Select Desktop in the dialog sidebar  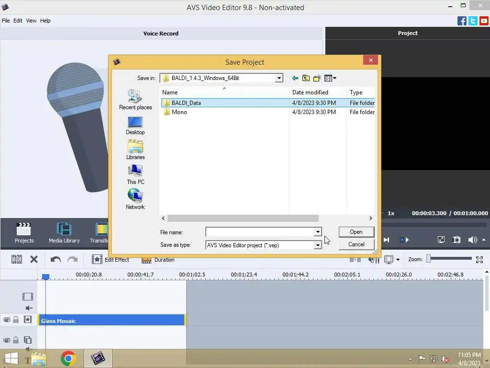135,126
